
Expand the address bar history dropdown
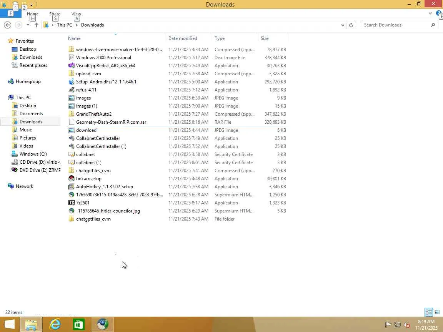[343, 25]
